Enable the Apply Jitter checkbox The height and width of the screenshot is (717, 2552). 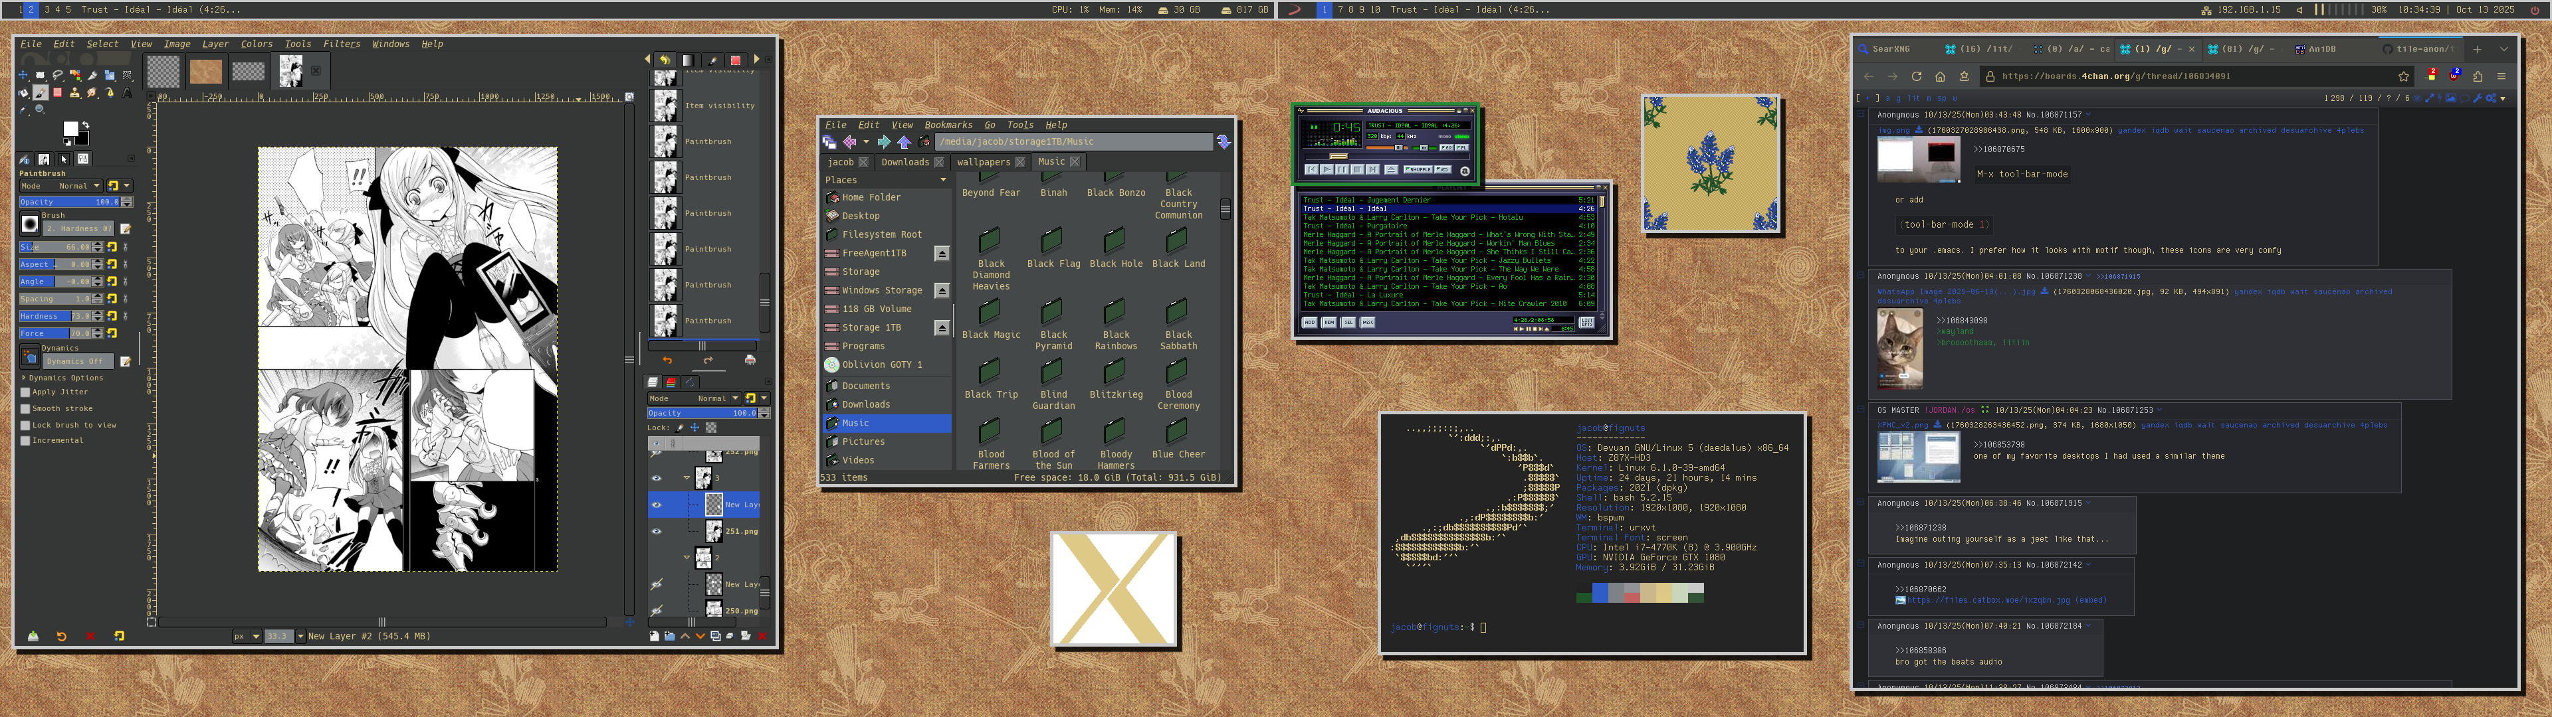tap(26, 392)
